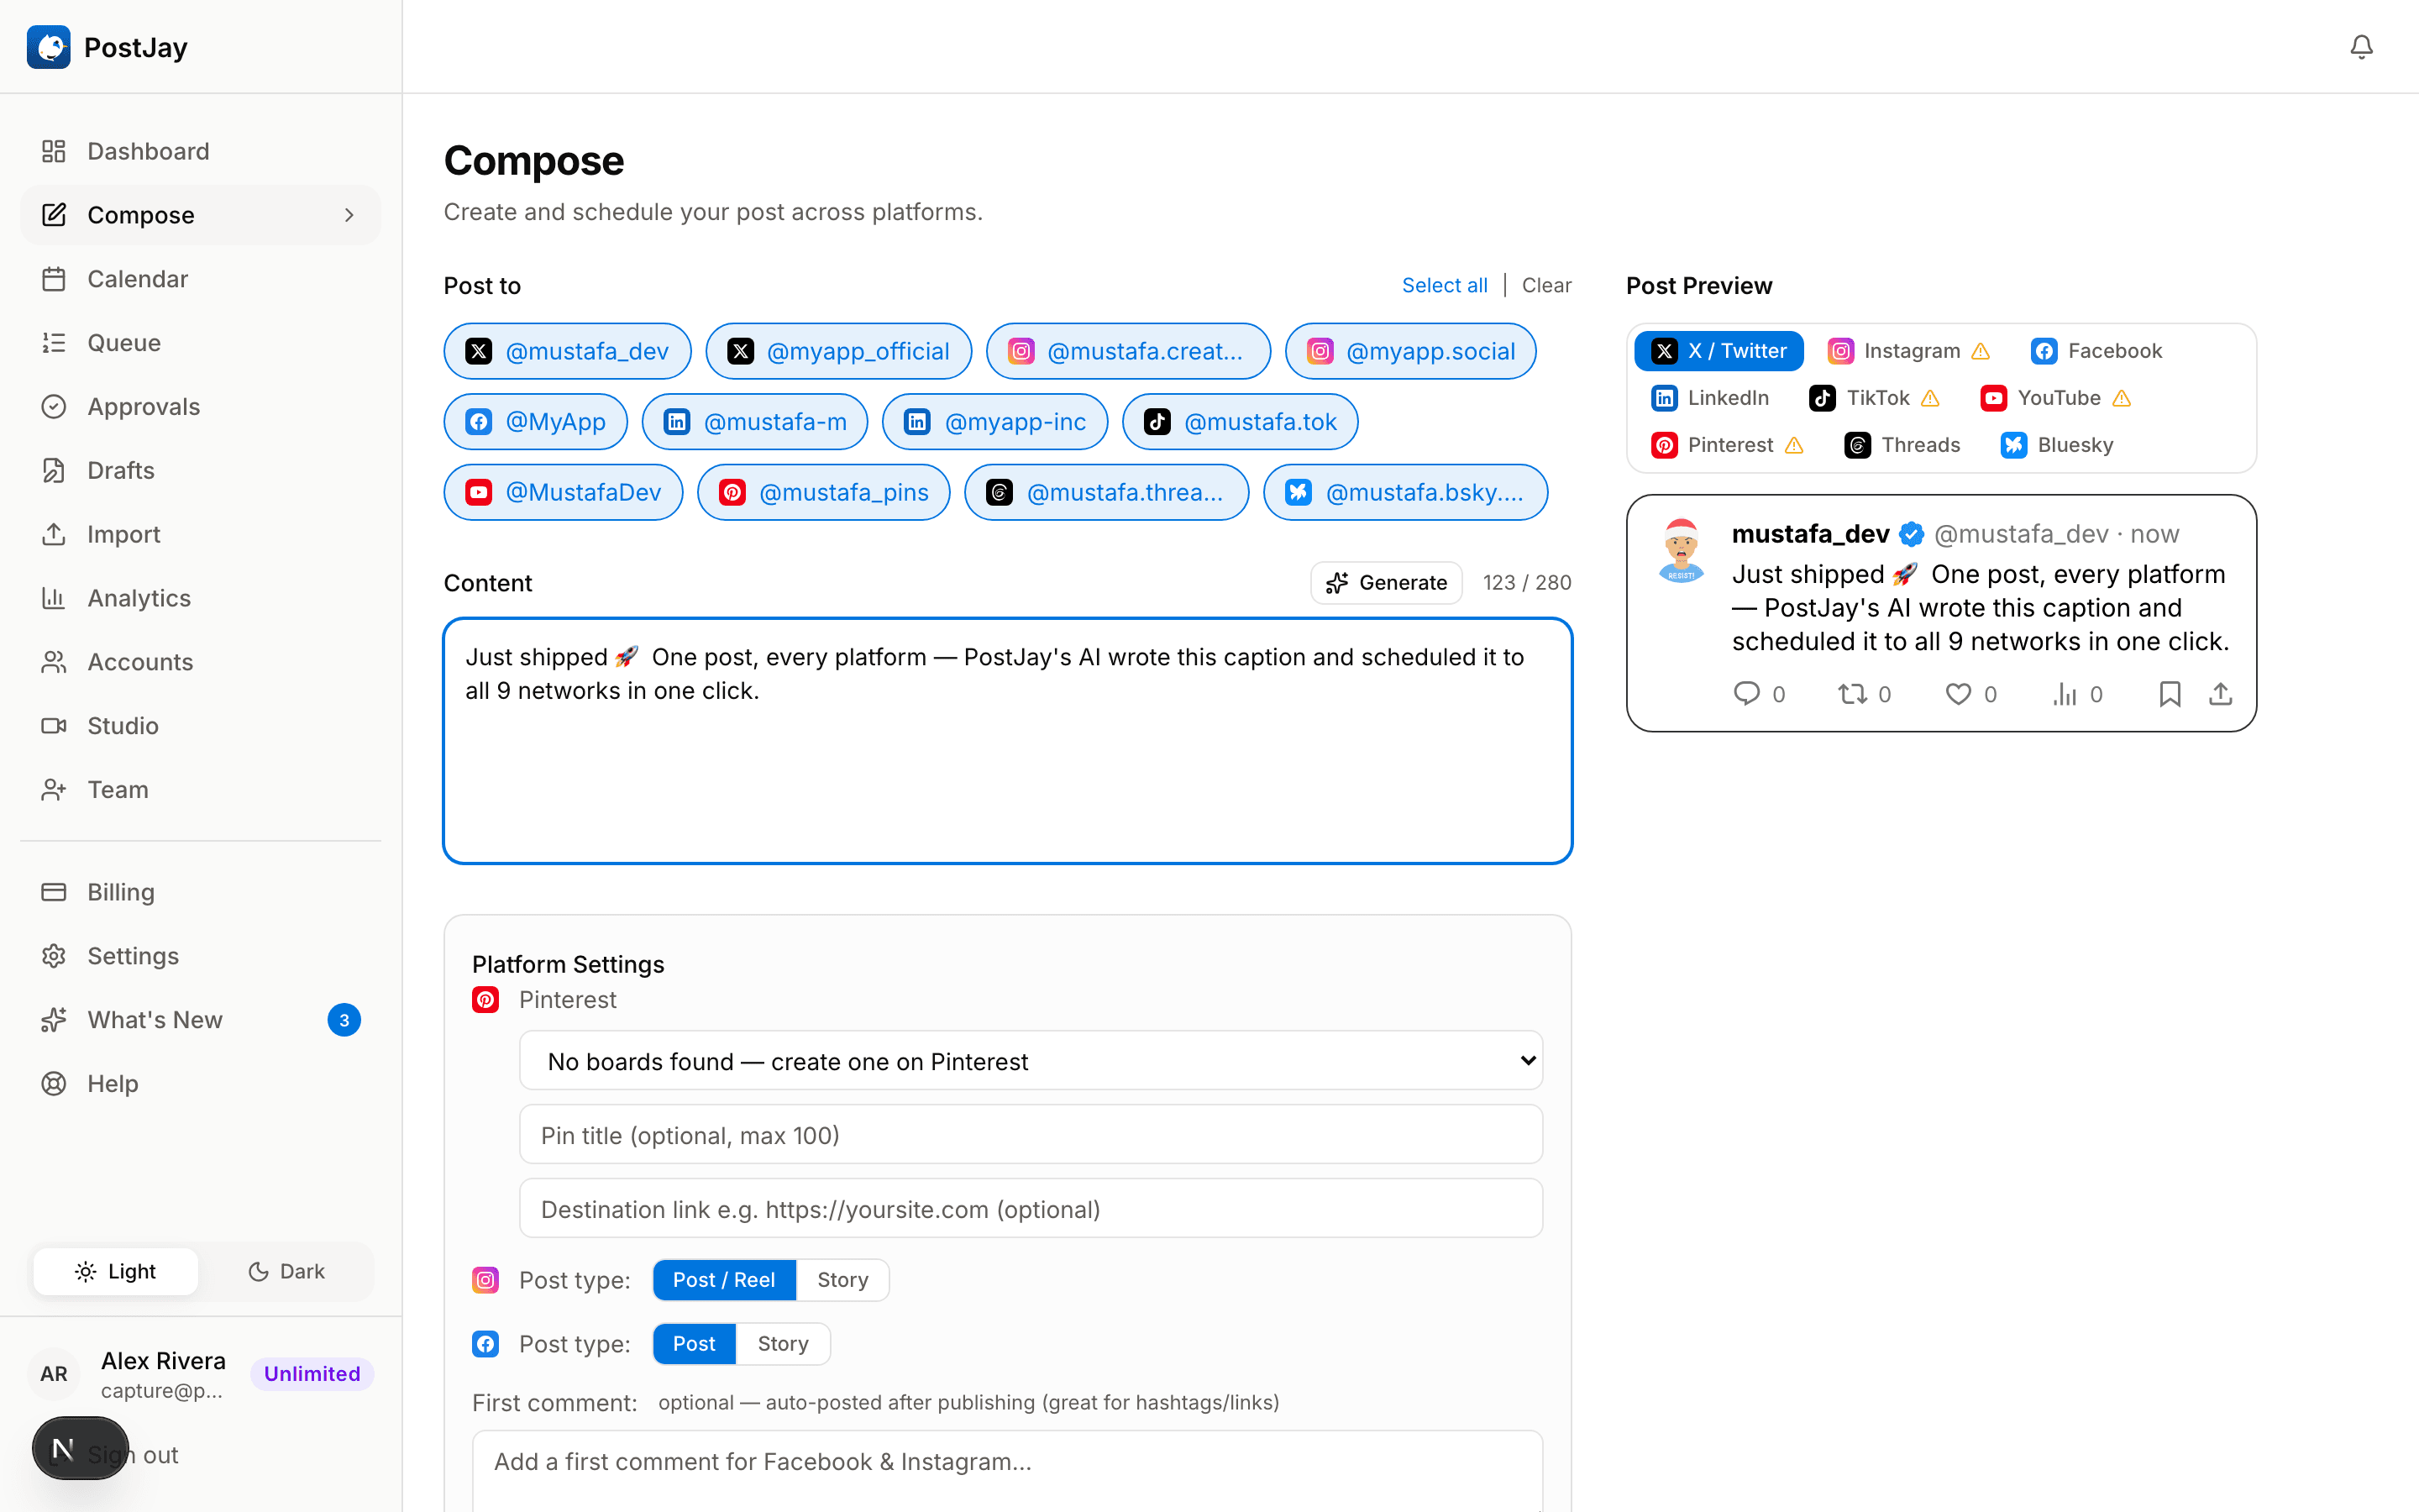Click the retweet icon in preview

pyautogui.click(x=1852, y=694)
